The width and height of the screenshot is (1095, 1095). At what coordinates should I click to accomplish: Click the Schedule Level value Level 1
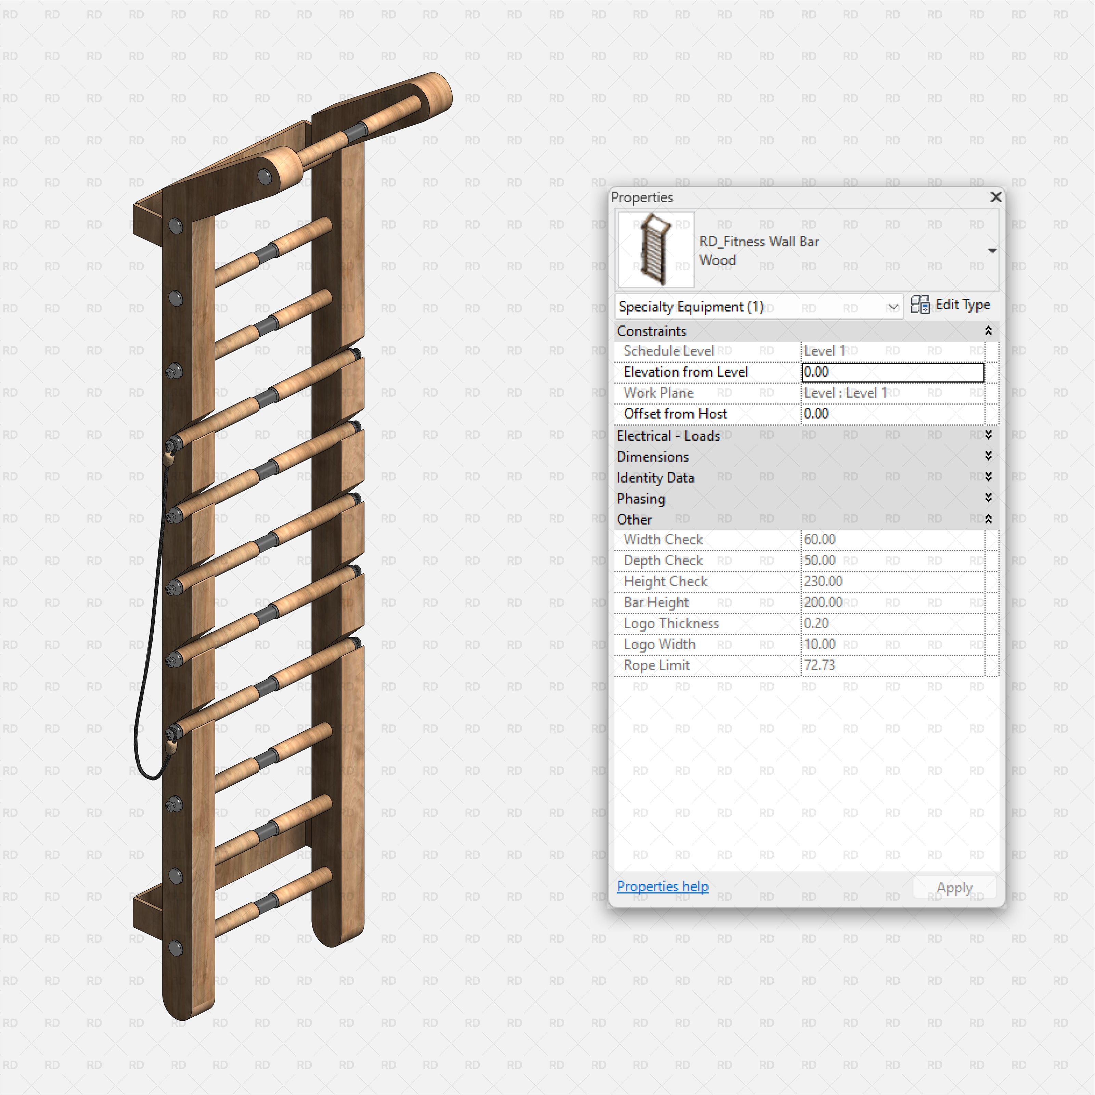(x=893, y=350)
